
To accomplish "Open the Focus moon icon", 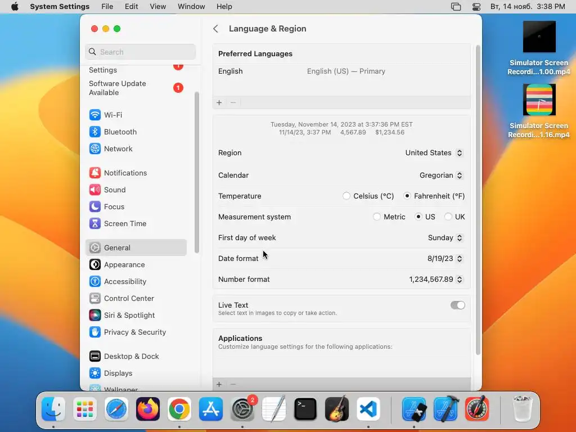I will 94,206.
